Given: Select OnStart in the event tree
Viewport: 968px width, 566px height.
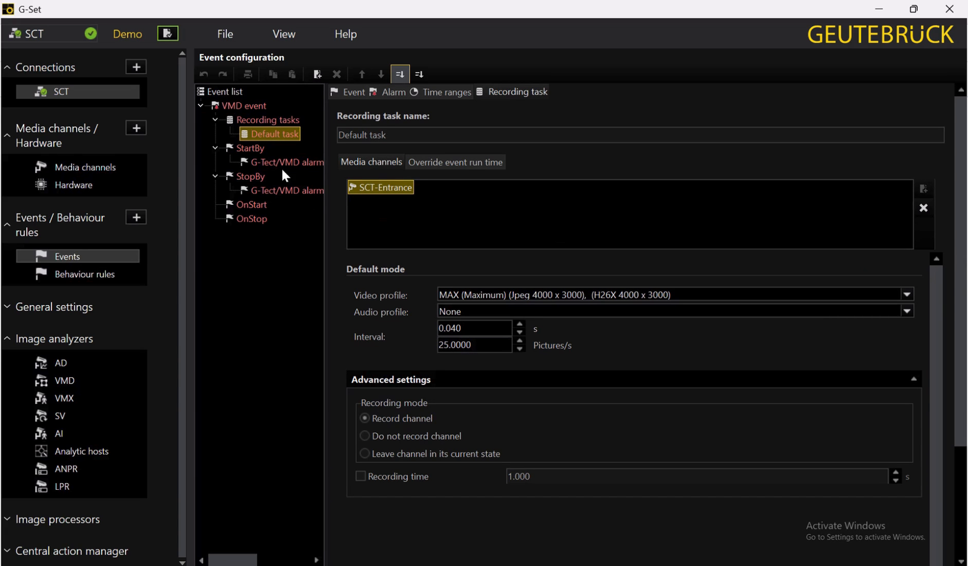Looking at the screenshot, I should [251, 205].
